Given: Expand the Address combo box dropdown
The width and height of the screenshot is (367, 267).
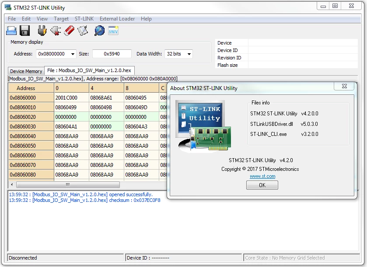Looking at the screenshot, I should coord(73,54).
